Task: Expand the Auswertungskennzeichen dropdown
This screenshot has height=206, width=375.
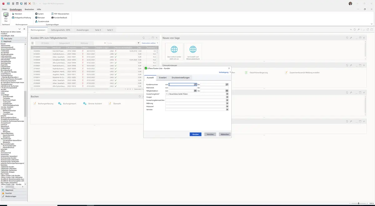Action: point(227,100)
